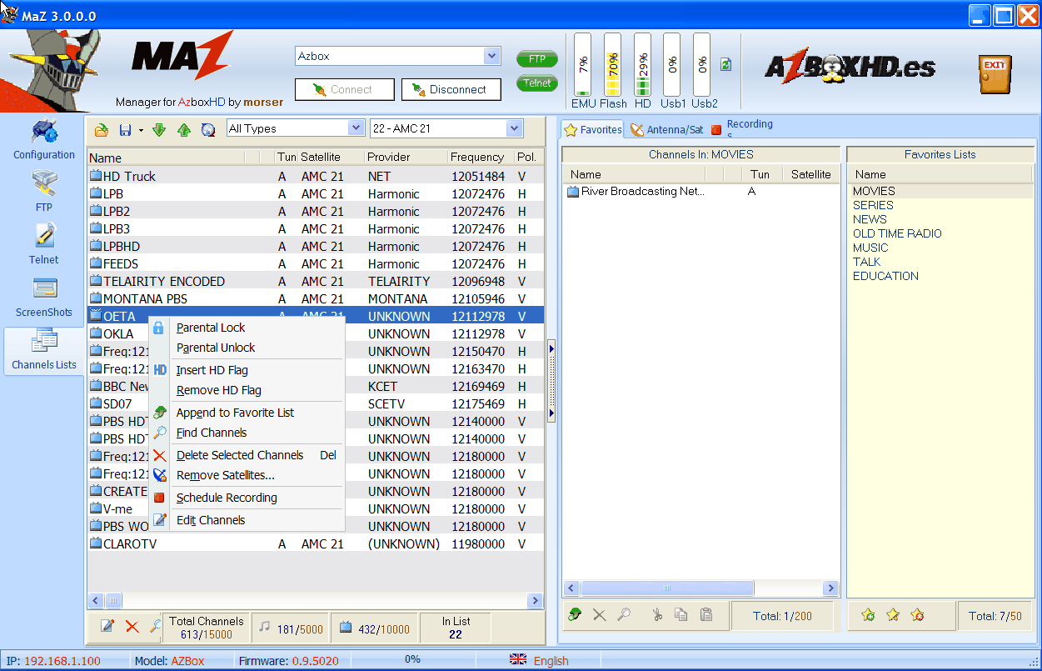Click the open channel list folder icon
1042x671 pixels.
click(x=102, y=129)
